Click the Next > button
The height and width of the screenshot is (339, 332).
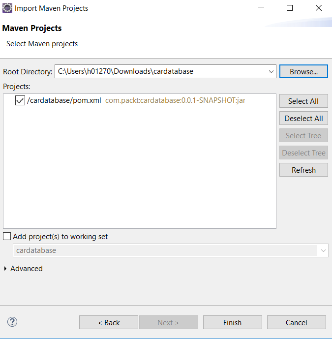[169, 322]
